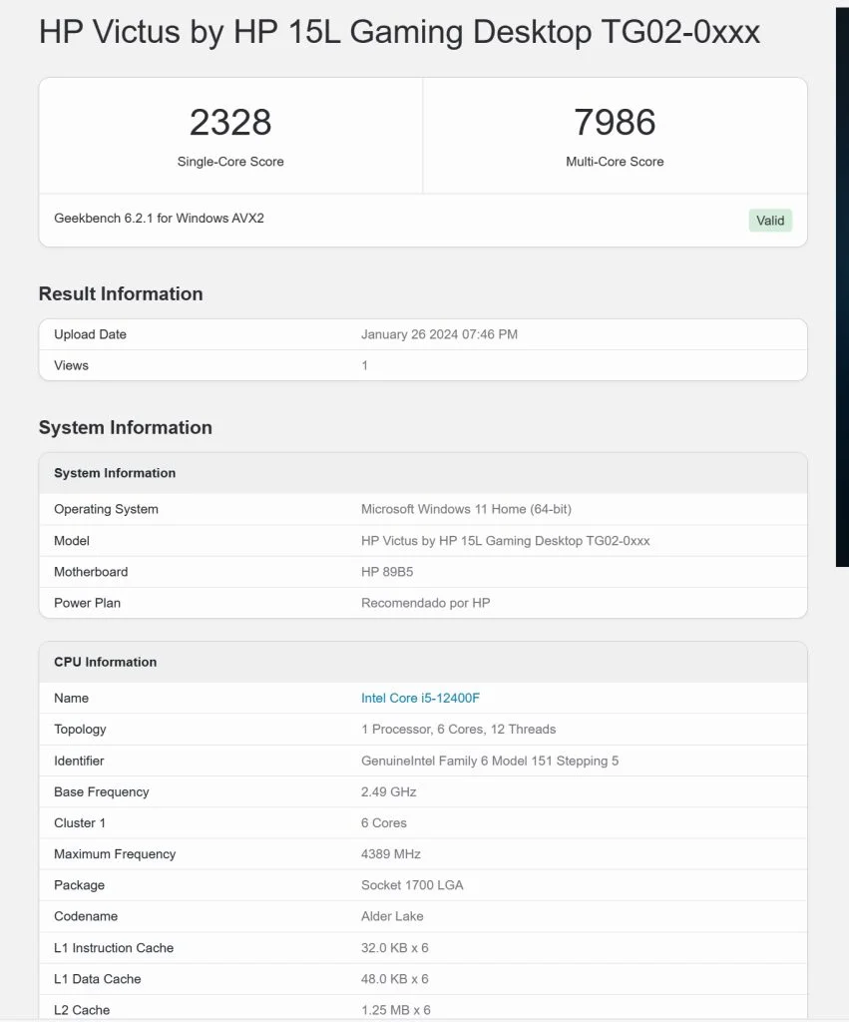Image resolution: width=849 pixels, height=1022 pixels.
Task: Click the identifier GenuineIntel Family 6 Model 151
Action: click(489, 761)
